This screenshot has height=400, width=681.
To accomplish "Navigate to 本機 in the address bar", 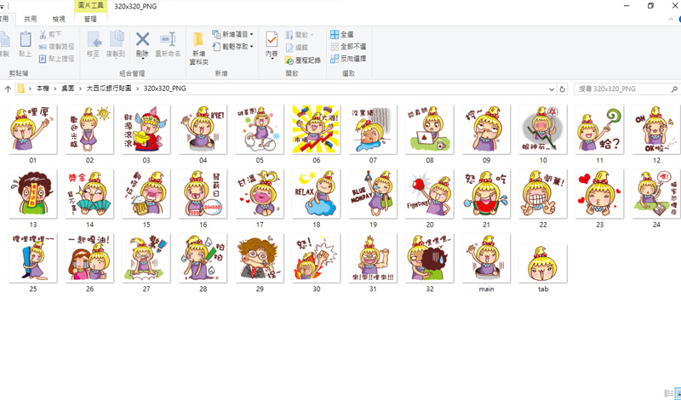I will (x=43, y=89).
